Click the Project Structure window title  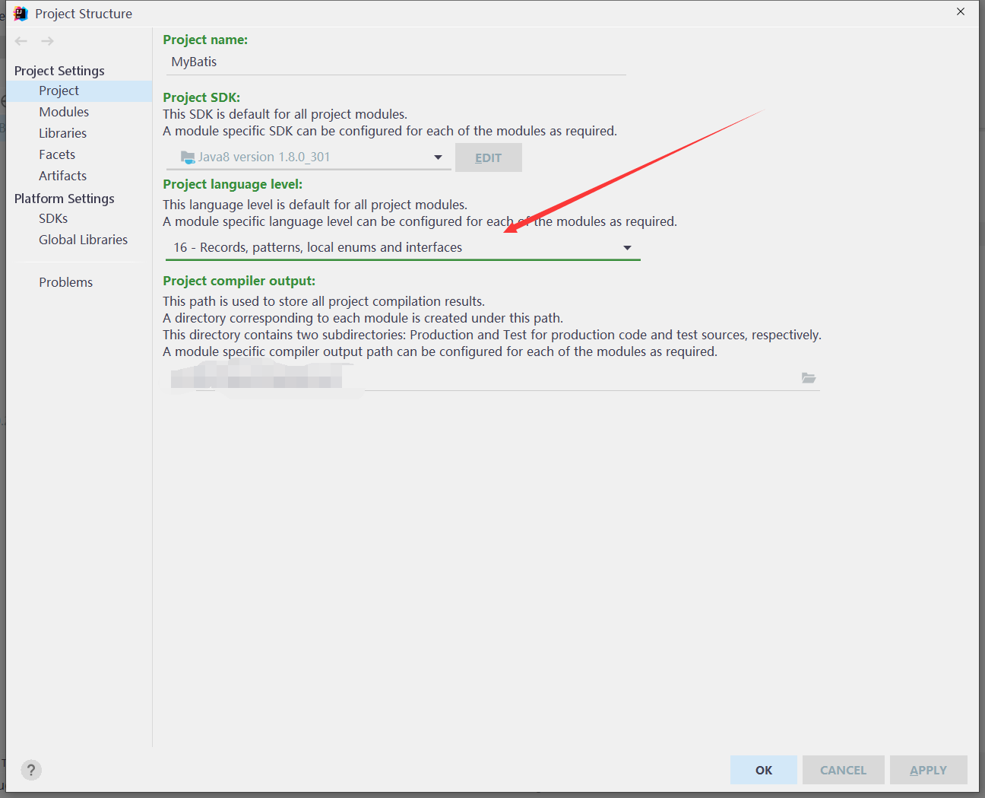coord(84,14)
